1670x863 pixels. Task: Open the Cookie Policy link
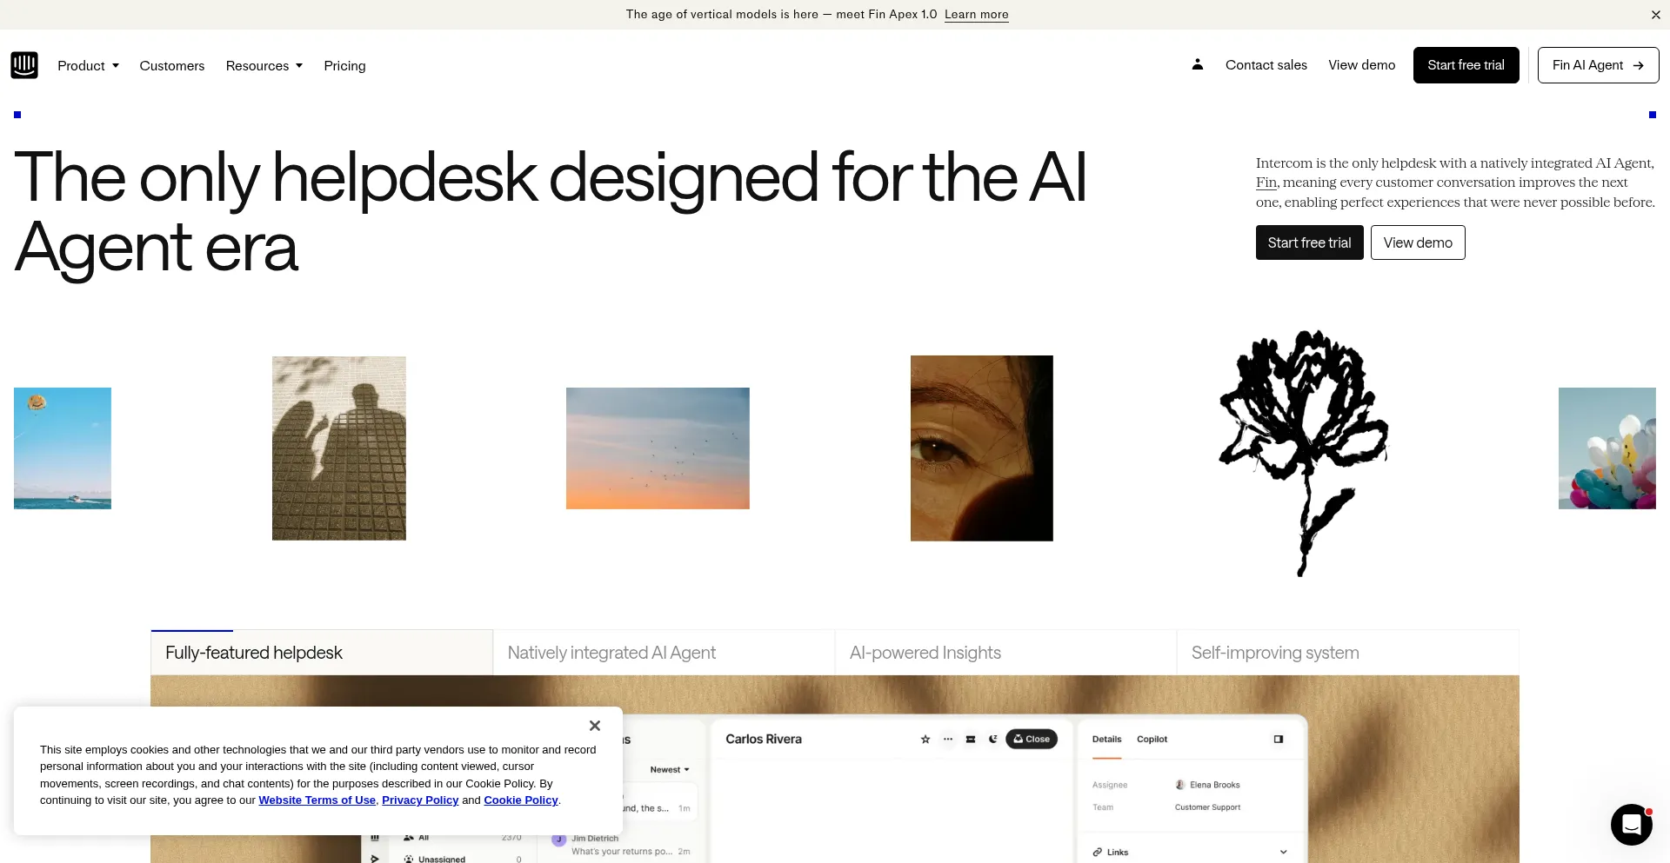[x=521, y=800]
